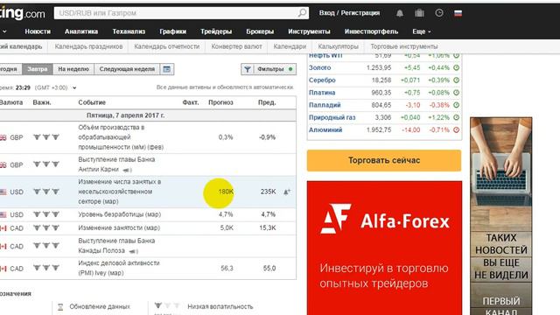The image size is (560, 315).
Task: Open Уровень безработицы (мар) event
Action: click(120, 214)
